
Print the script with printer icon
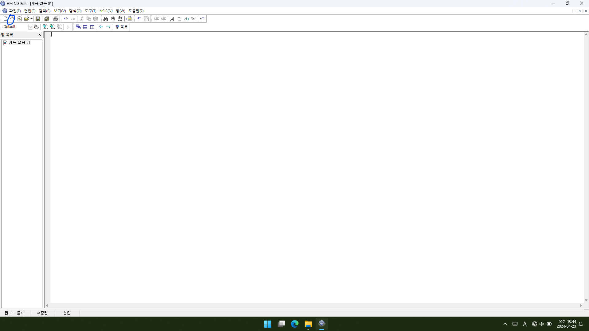pyautogui.click(x=56, y=19)
